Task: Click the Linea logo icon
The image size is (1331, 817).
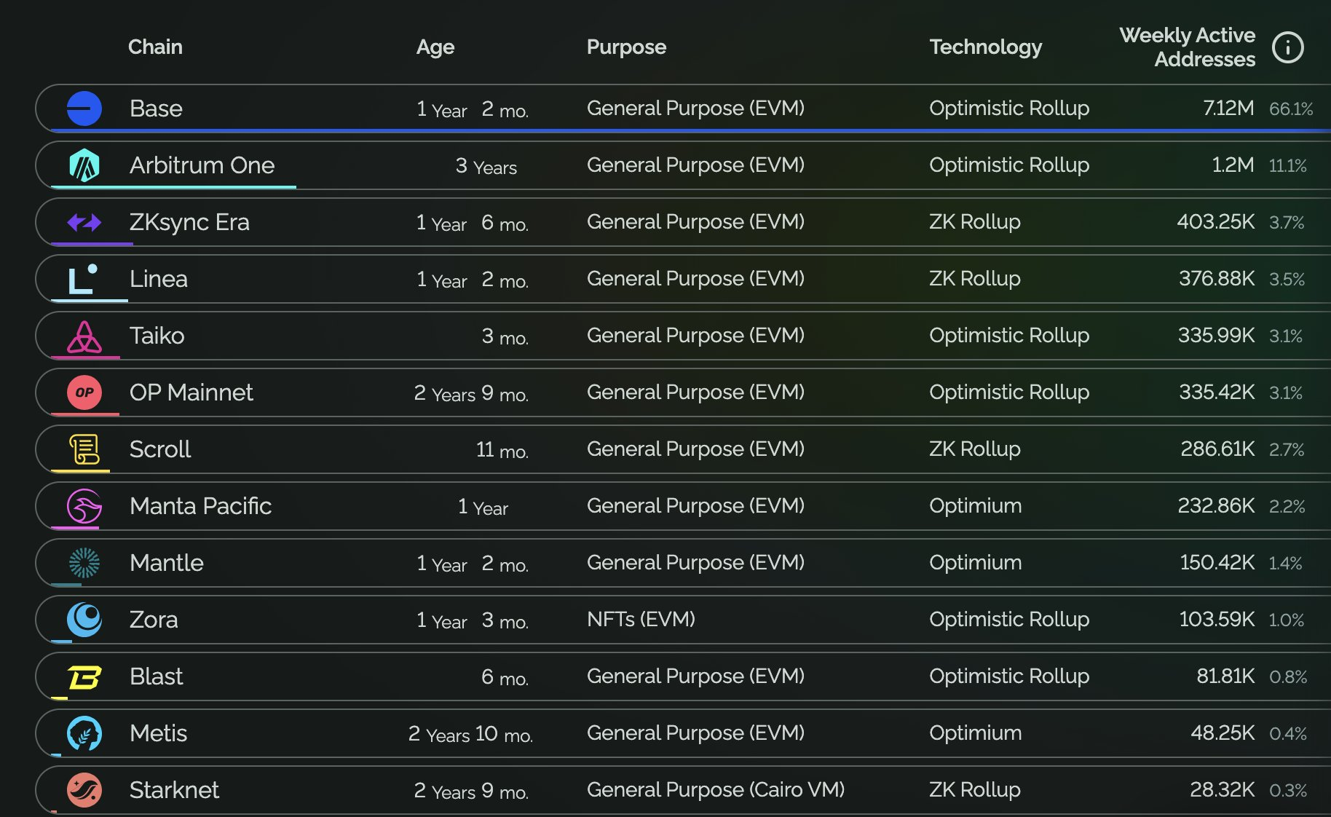Action: point(83,280)
